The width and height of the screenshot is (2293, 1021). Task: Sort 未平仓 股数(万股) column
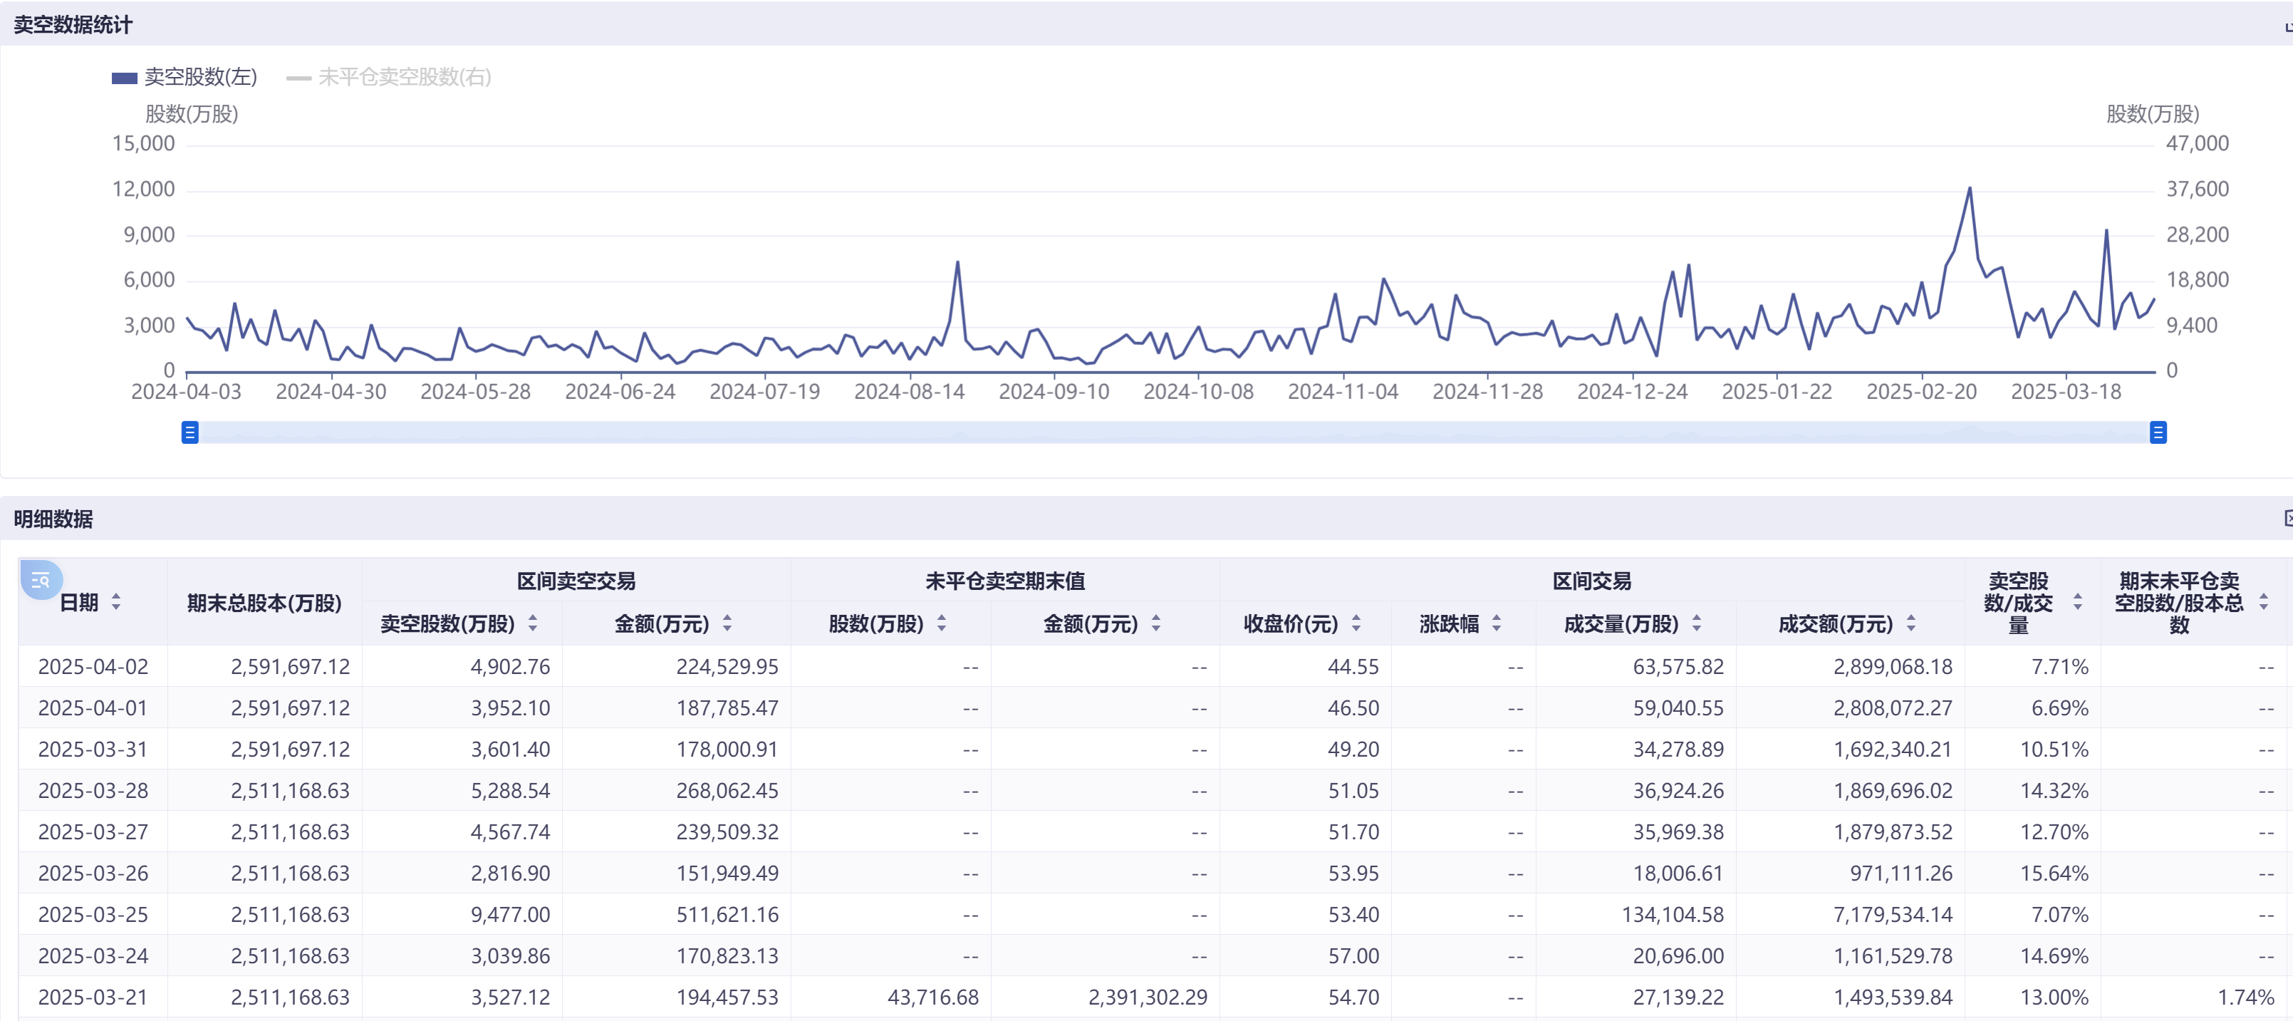942,624
